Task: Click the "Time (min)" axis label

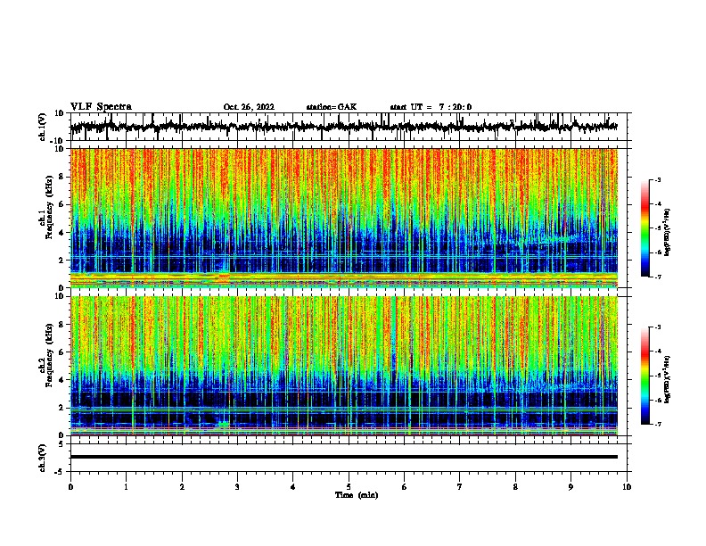Action: coord(357,495)
